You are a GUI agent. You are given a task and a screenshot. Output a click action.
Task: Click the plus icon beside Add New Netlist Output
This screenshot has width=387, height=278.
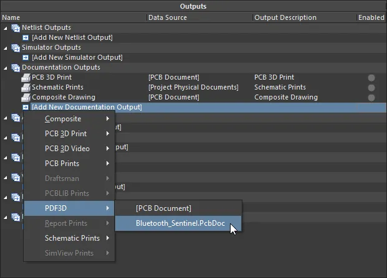[x=26, y=38]
